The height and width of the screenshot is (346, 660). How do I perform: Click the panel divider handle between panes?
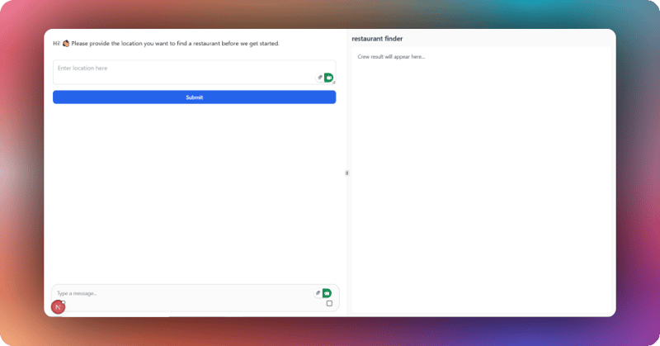(x=346, y=173)
